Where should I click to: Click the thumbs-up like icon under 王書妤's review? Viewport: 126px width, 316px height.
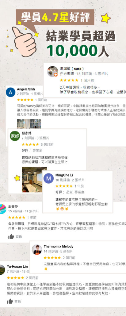11,237
